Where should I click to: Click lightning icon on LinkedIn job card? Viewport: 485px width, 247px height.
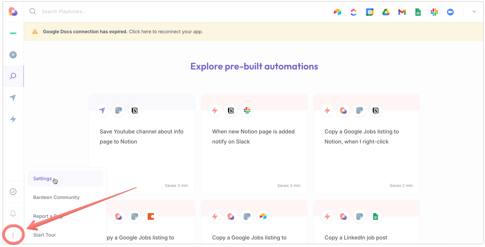(x=327, y=216)
